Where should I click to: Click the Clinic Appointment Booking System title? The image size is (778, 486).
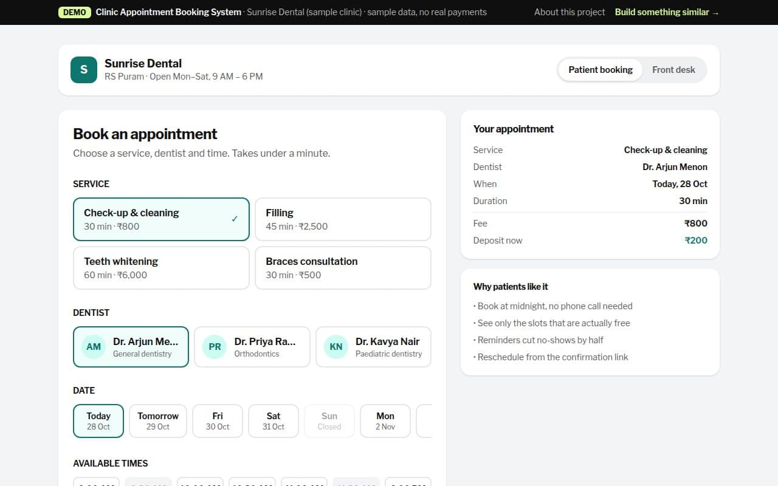click(168, 12)
